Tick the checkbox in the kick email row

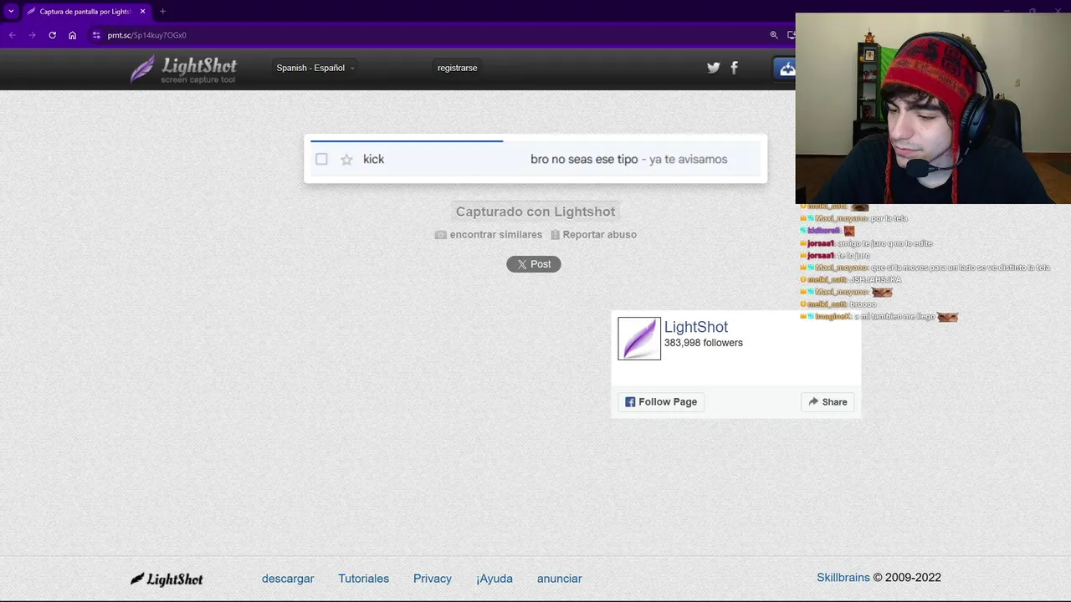pyautogui.click(x=321, y=159)
